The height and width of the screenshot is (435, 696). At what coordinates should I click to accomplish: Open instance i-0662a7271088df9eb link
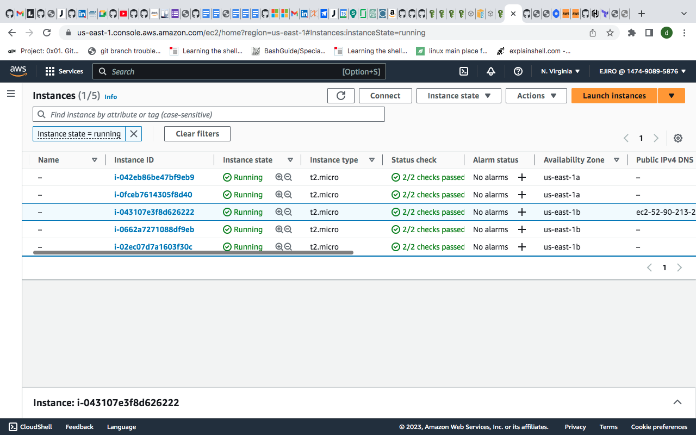[x=154, y=229]
